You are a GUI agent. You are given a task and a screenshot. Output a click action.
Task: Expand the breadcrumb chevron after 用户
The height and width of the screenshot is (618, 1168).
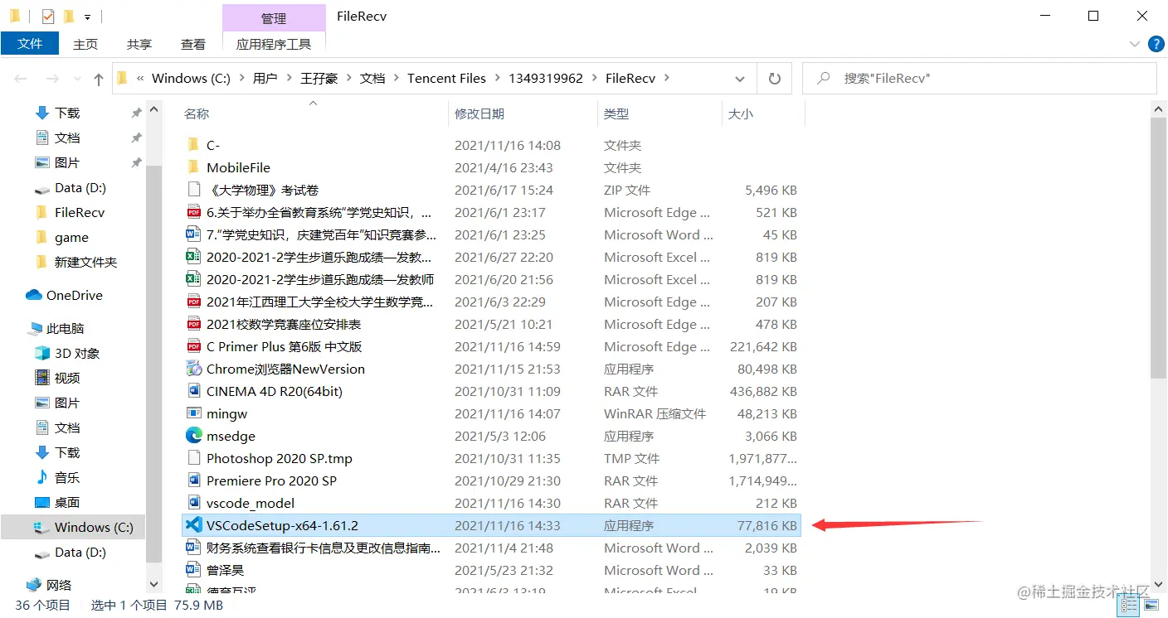click(x=289, y=79)
